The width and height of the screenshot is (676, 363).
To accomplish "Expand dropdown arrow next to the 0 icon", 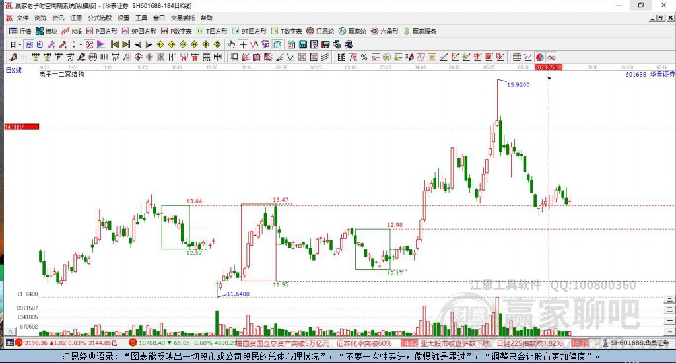I will click(x=81, y=44).
